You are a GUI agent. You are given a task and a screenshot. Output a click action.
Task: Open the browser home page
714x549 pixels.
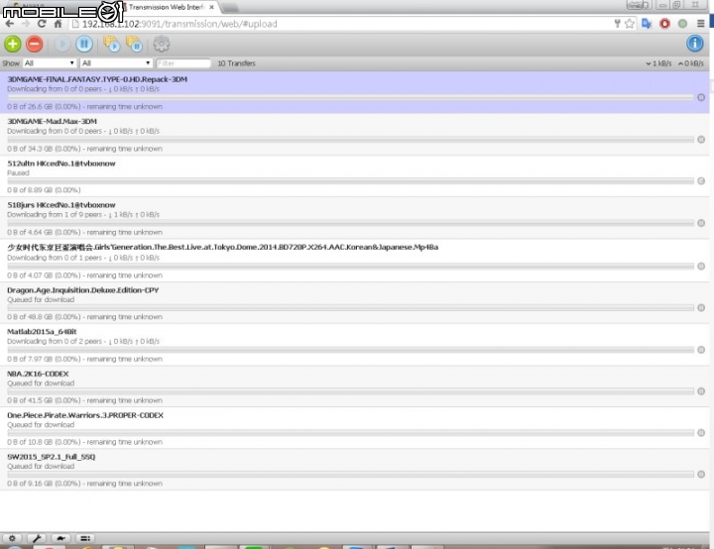pos(58,24)
